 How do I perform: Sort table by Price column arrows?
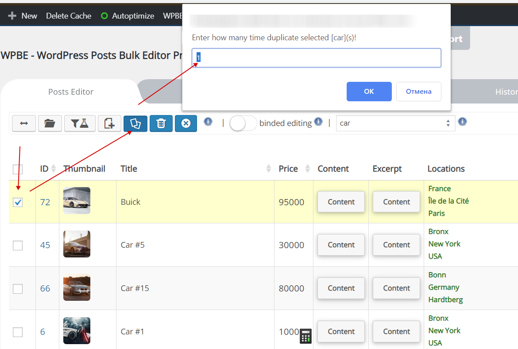pyautogui.click(x=308, y=169)
